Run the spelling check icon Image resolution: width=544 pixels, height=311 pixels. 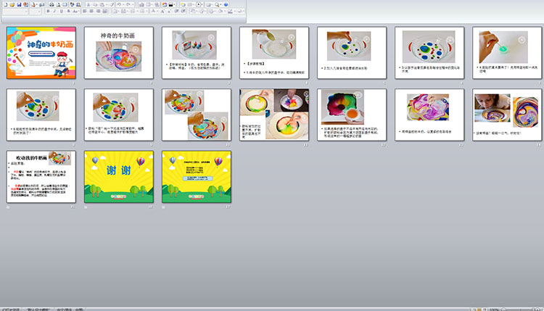tap(72, 5)
